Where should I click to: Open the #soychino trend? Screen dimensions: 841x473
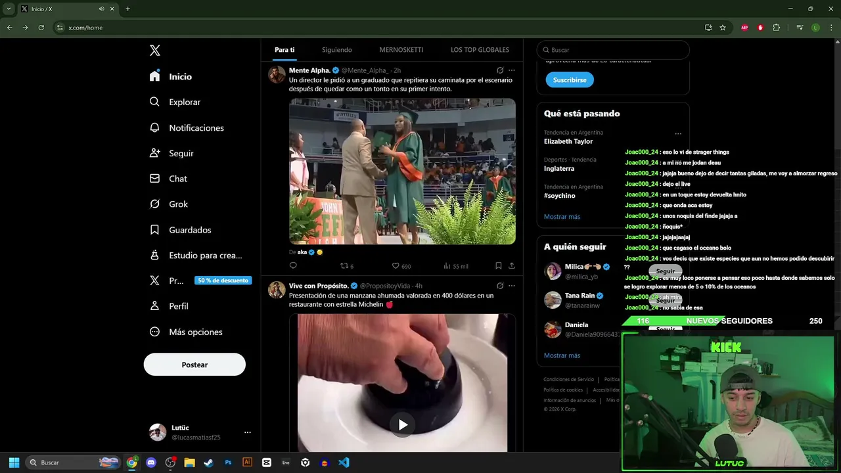560,196
